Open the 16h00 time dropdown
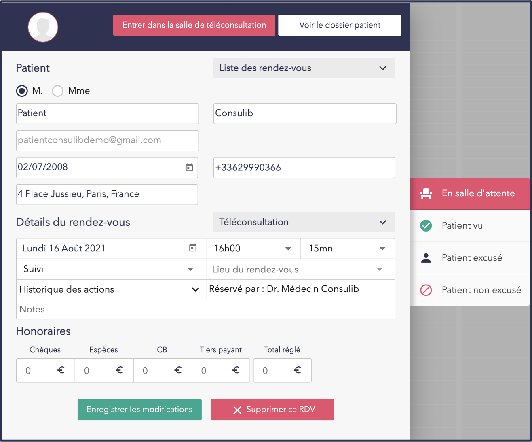This screenshot has width=532, height=442. pyautogui.click(x=253, y=249)
